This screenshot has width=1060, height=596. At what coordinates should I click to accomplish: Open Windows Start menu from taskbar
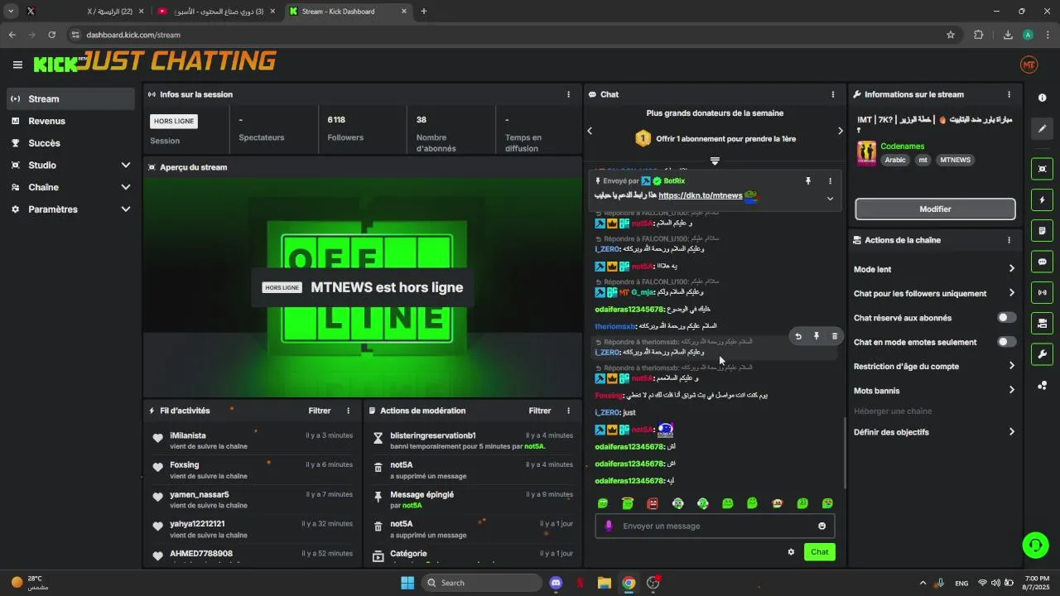(407, 583)
